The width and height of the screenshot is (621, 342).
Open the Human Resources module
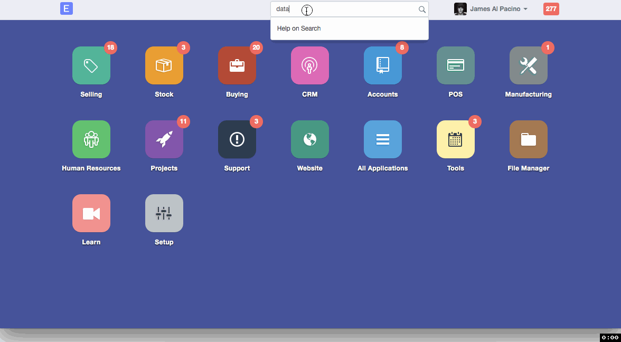pos(91,139)
